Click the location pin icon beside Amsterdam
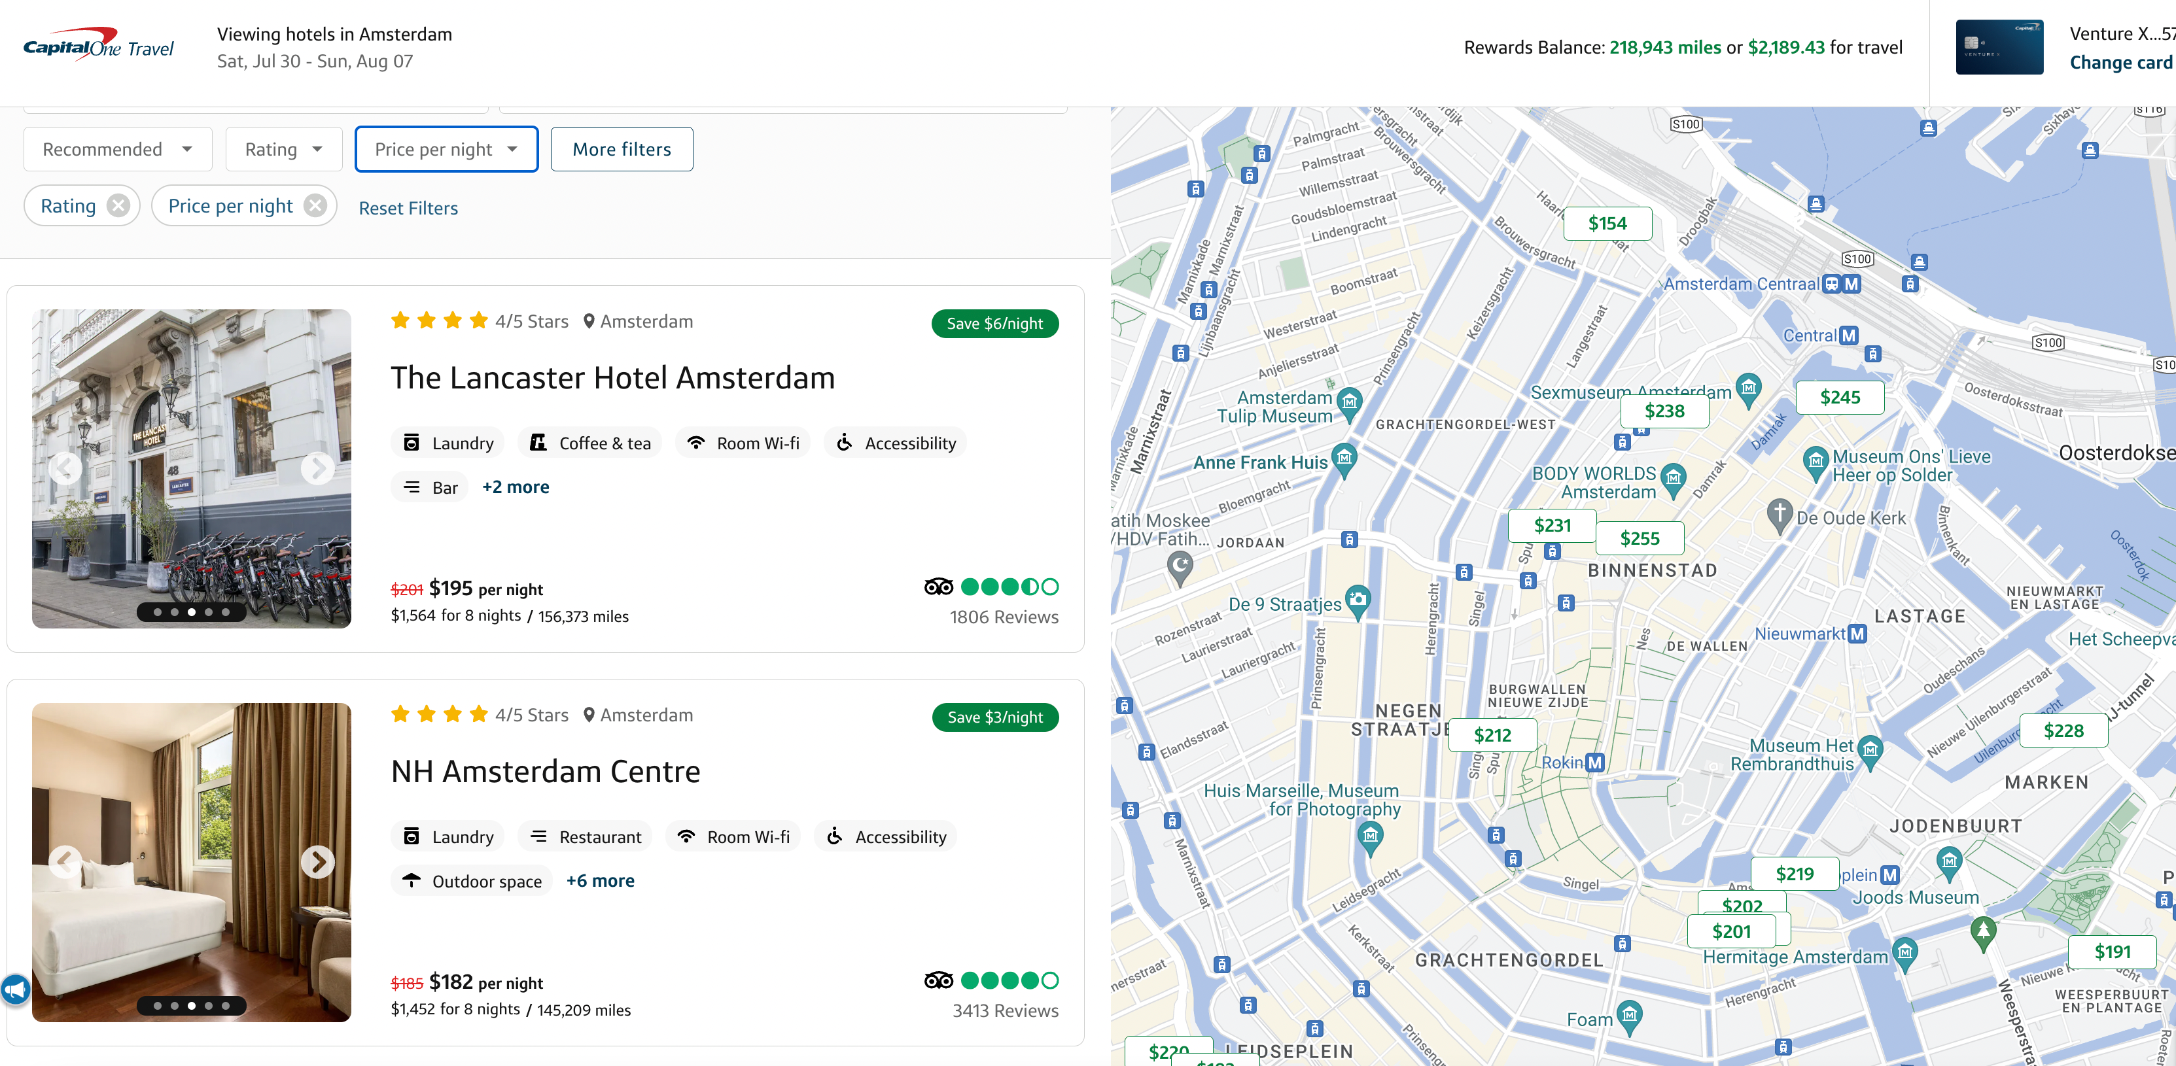The width and height of the screenshot is (2176, 1066). coord(588,321)
